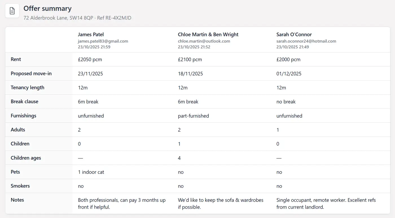This screenshot has width=395, height=218.
Task: Select Chloe Martin & Ben Wright header
Action: click(208, 34)
